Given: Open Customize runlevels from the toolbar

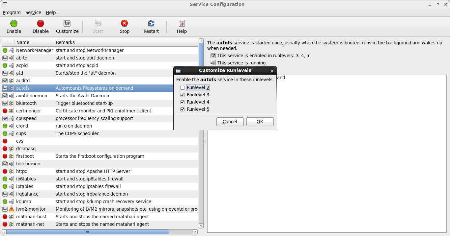Looking at the screenshot, I should [x=67, y=27].
